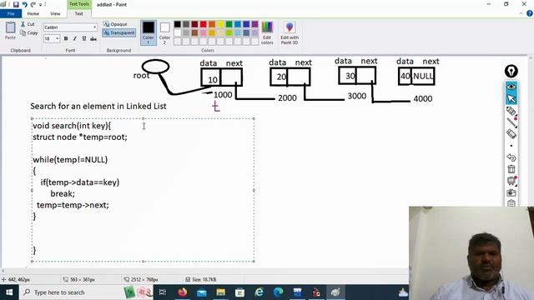Image resolution: width=534 pixels, height=300 pixels.
Task: Toggle the eye visibility icon in annotation toolbar
Action: click(511, 87)
